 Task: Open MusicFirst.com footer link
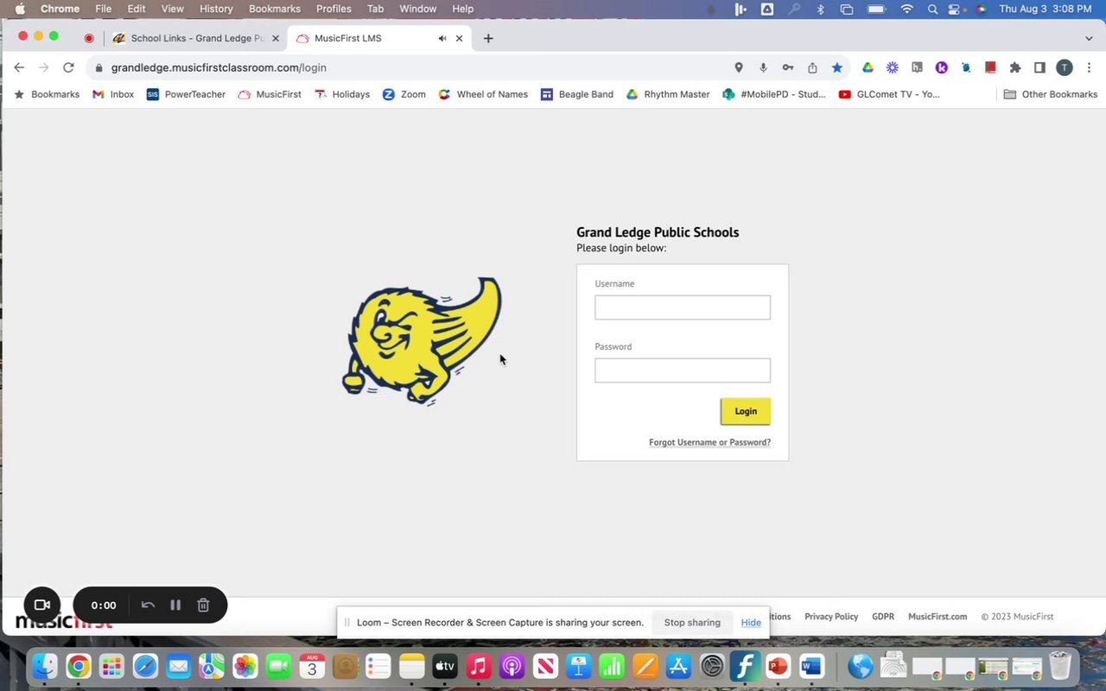coord(938,617)
